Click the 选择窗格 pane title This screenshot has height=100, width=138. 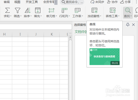(x=80, y=25)
